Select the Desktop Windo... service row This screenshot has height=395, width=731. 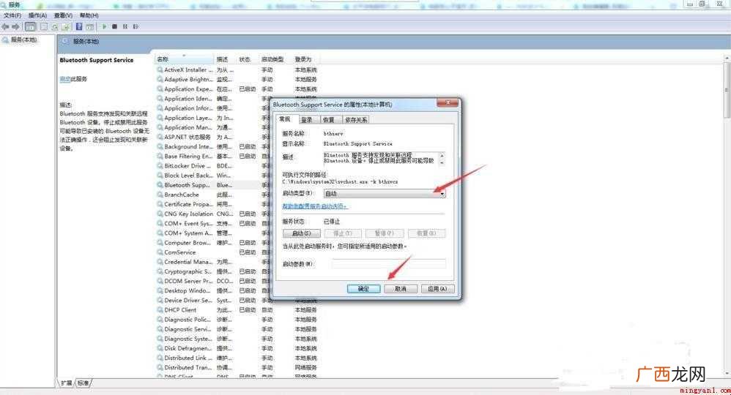click(x=237, y=290)
